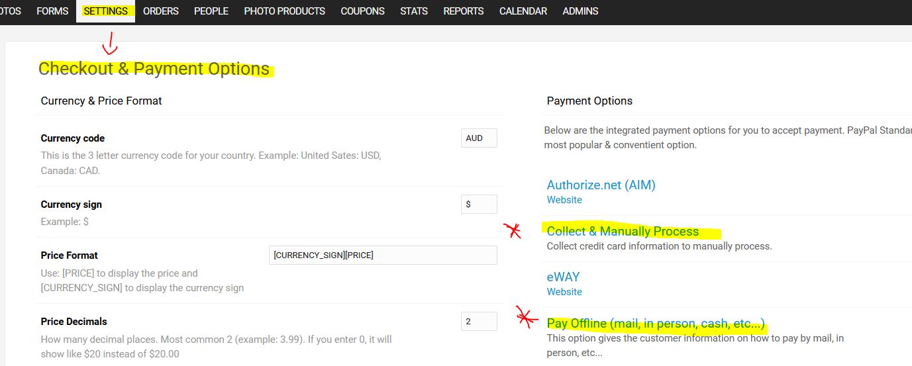
Task: Open the CALENDAR page
Action: pos(523,11)
